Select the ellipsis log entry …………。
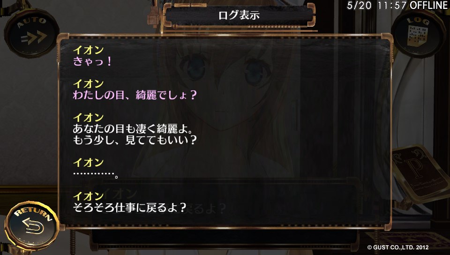This screenshot has width=450, height=255. [96, 174]
